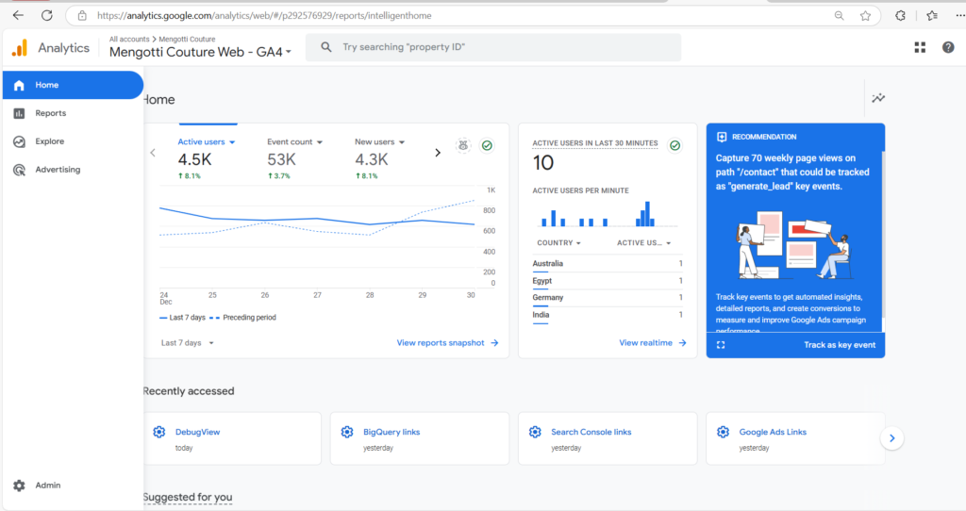Select Australia row in country table
Viewport: 966px width, 511px height.
pyautogui.click(x=608, y=263)
